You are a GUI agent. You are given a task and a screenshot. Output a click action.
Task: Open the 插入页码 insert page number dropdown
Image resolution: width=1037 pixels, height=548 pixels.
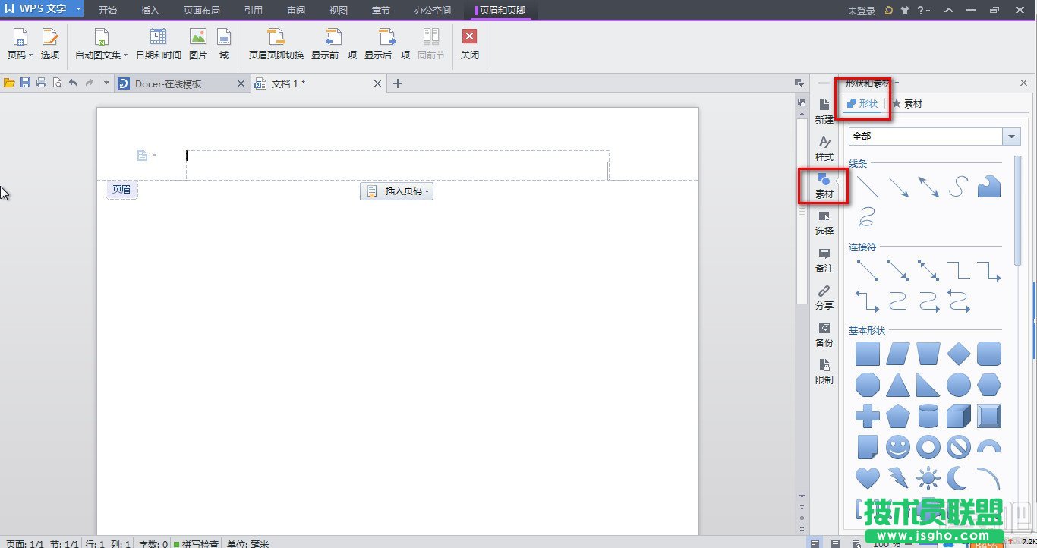click(396, 191)
